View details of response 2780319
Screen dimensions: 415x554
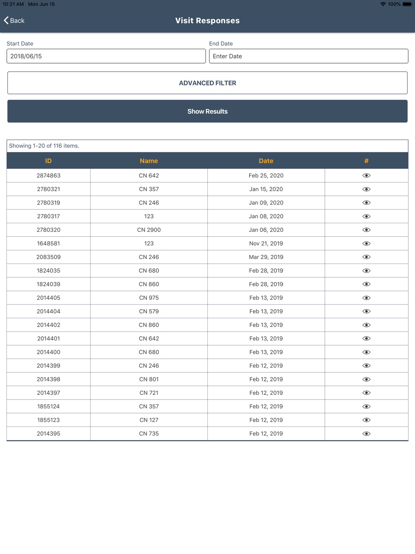click(x=366, y=203)
